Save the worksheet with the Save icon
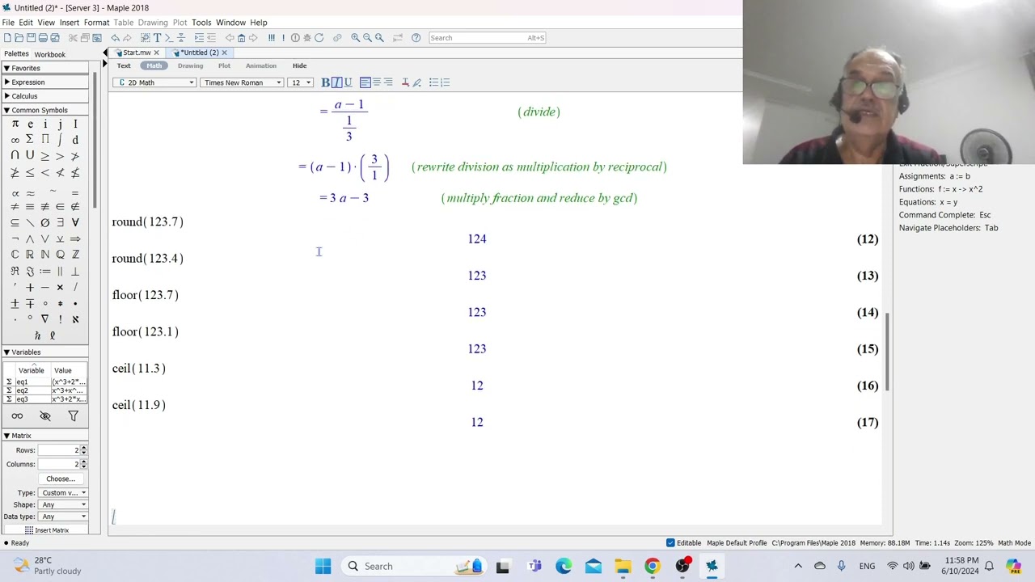Viewport: 1035px width, 582px height. [x=31, y=37]
